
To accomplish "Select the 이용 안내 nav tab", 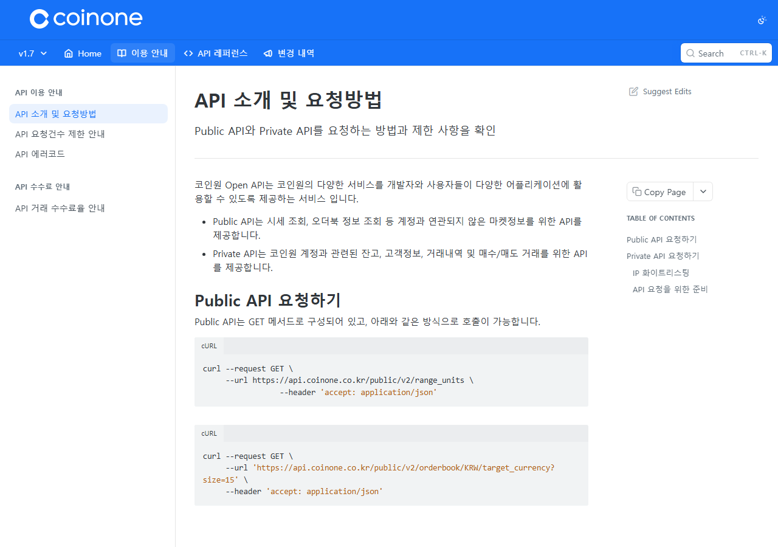I will click(x=143, y=53).
